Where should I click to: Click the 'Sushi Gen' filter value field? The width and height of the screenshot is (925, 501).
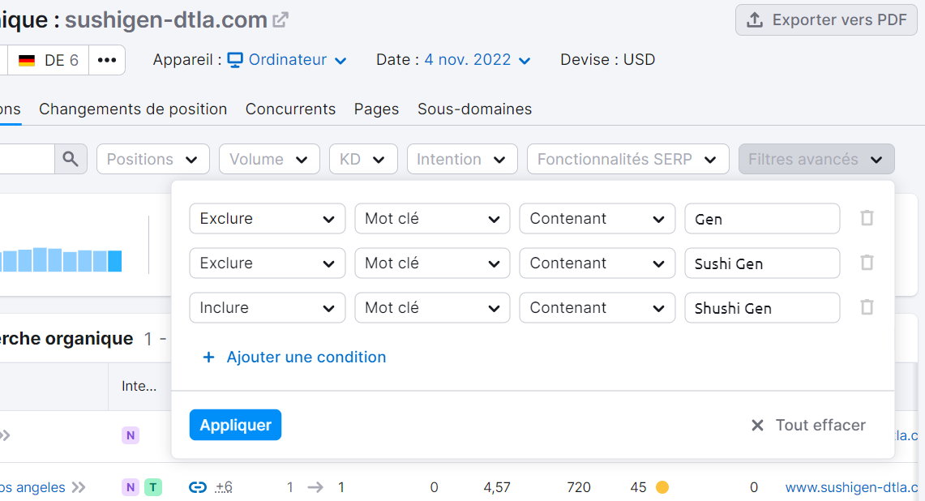pos(762,263)
